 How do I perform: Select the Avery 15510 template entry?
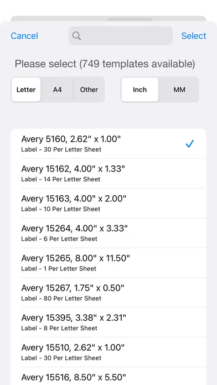pos(108,352)
